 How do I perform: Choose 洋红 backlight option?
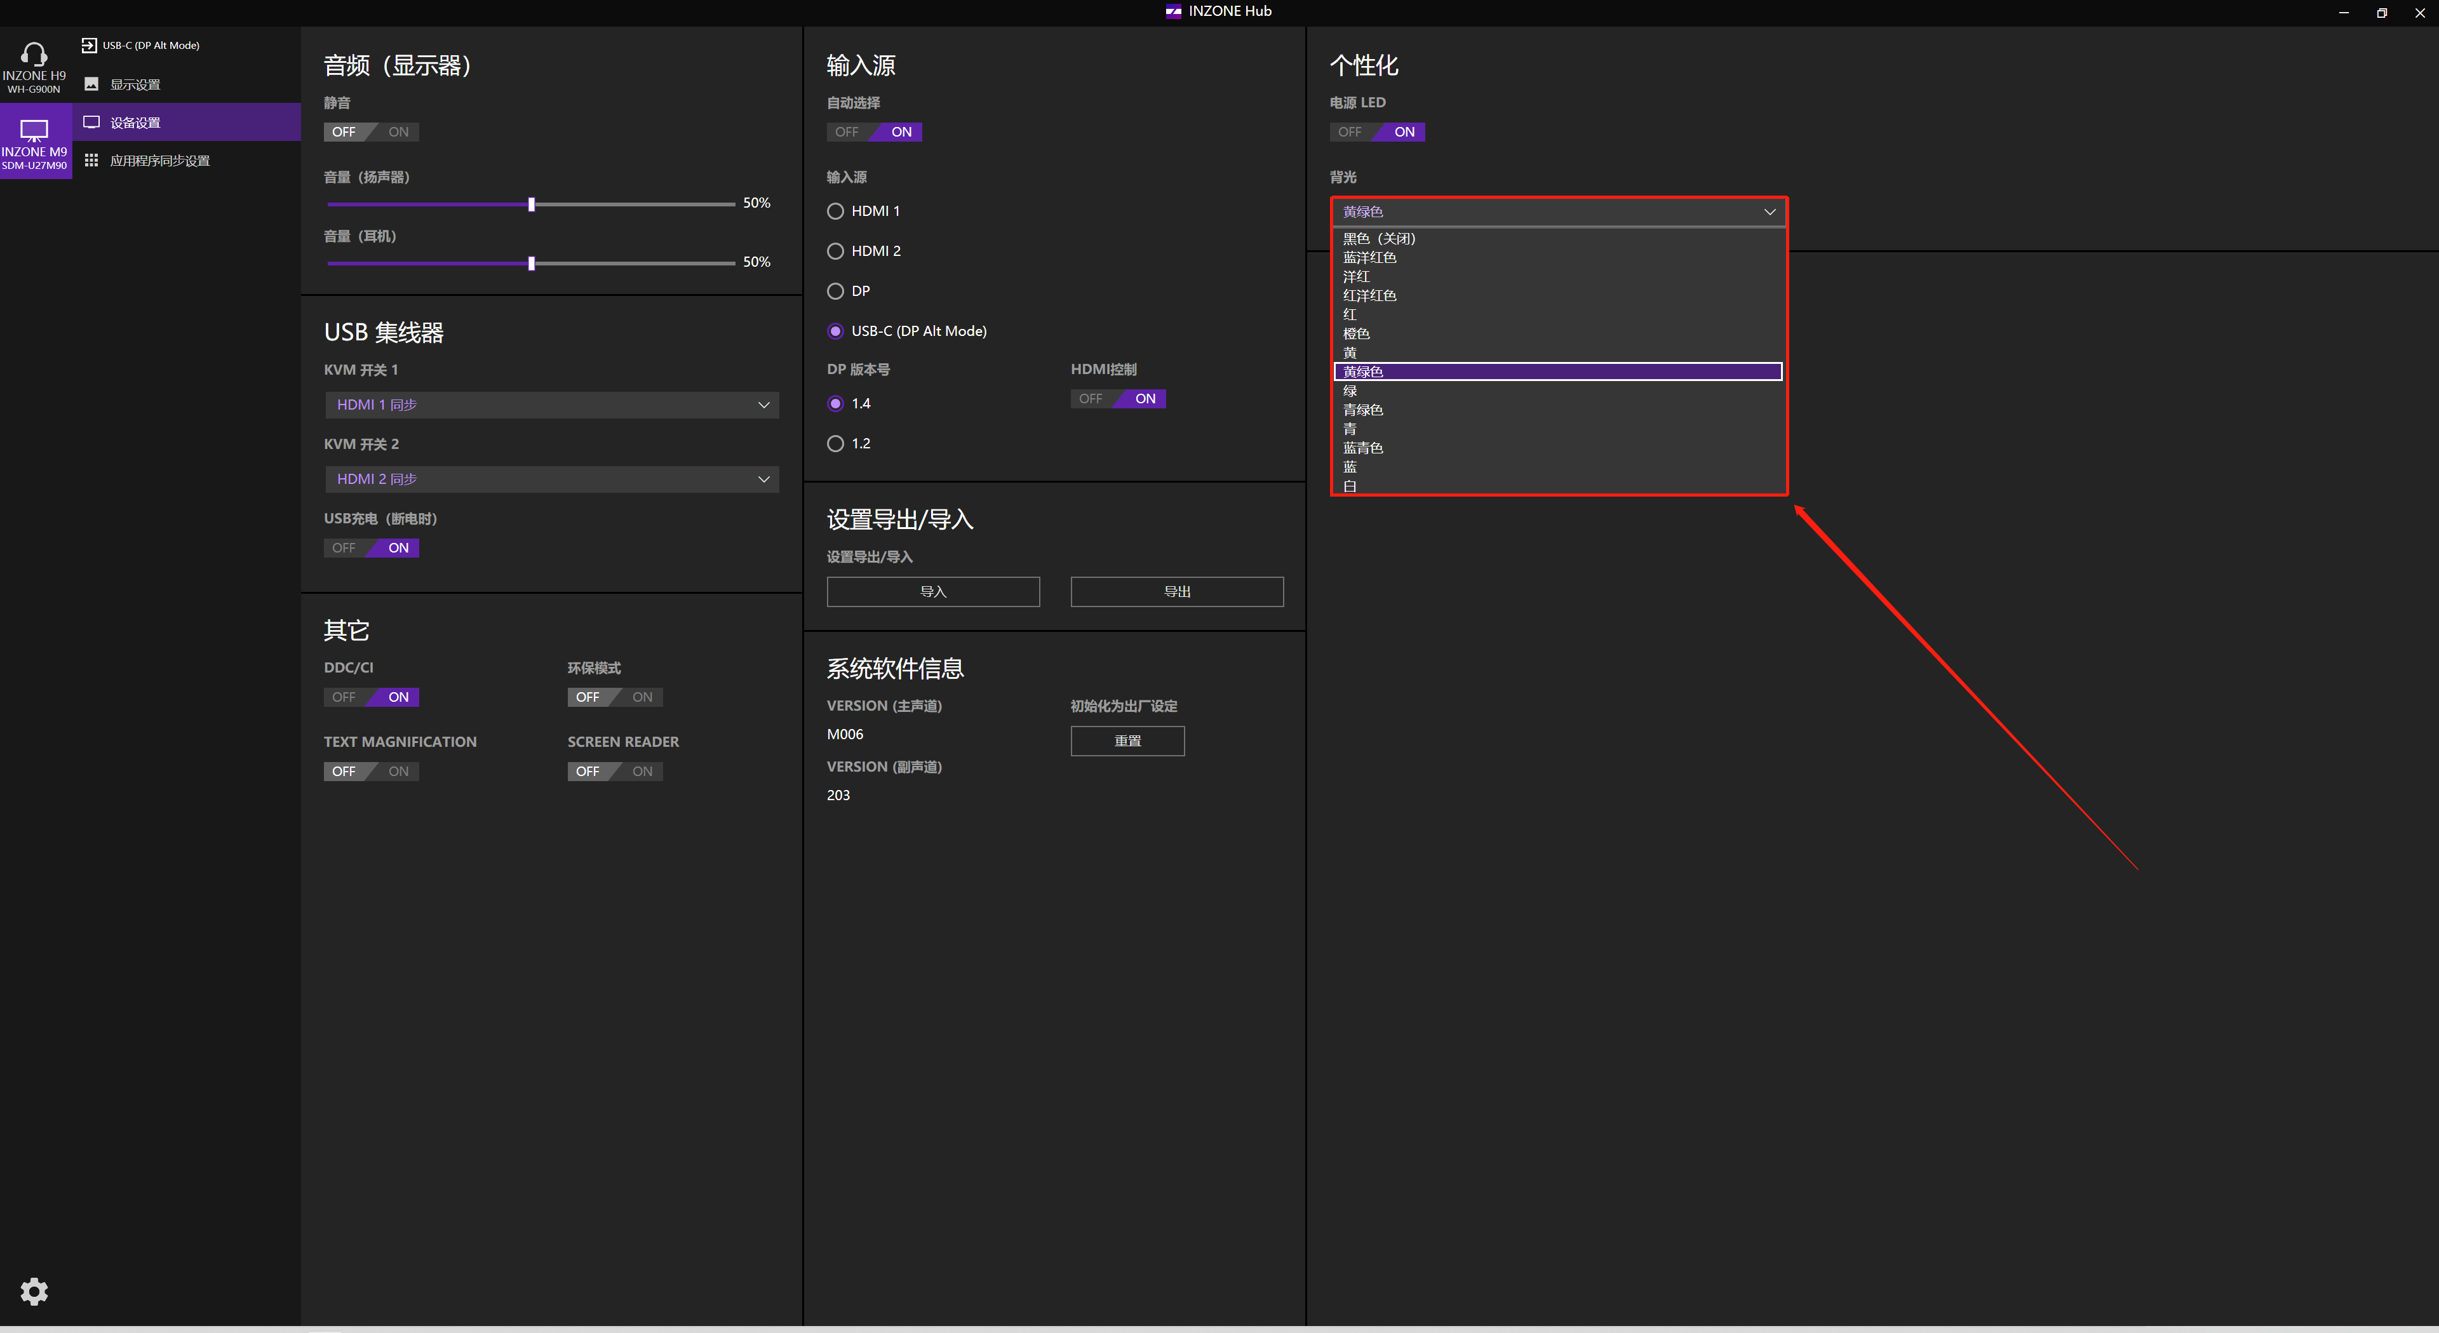coord(1559,276)
